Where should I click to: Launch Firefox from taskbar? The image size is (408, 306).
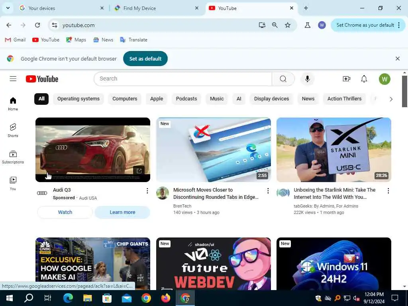pyautogui.click(x=165, y=298)
